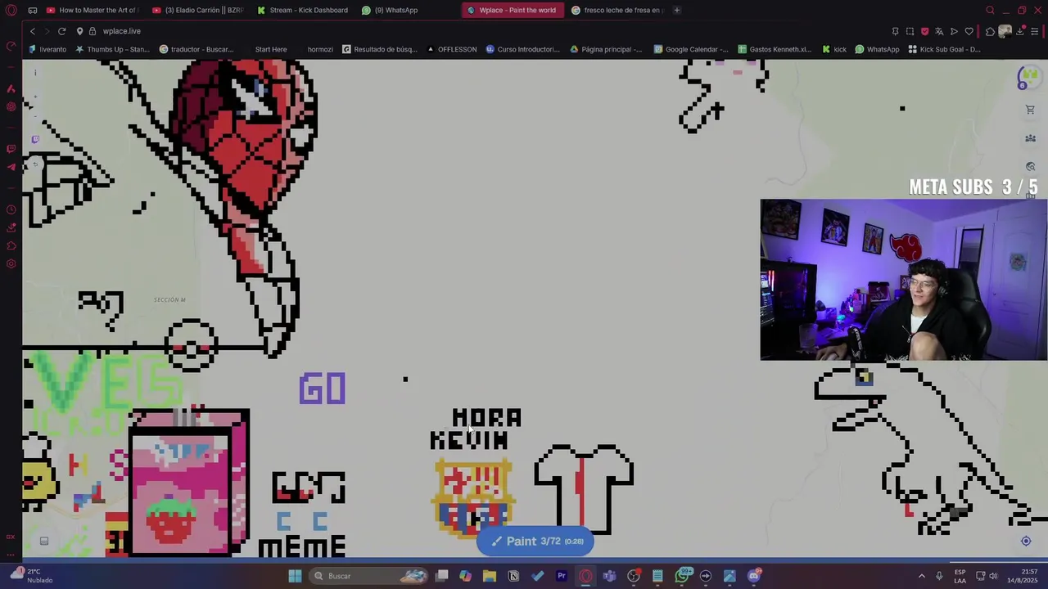Open the Task View icon in the taskbar
Image resolution: width=1048 pixels, height=589 pixels.
tap(441, 576)
